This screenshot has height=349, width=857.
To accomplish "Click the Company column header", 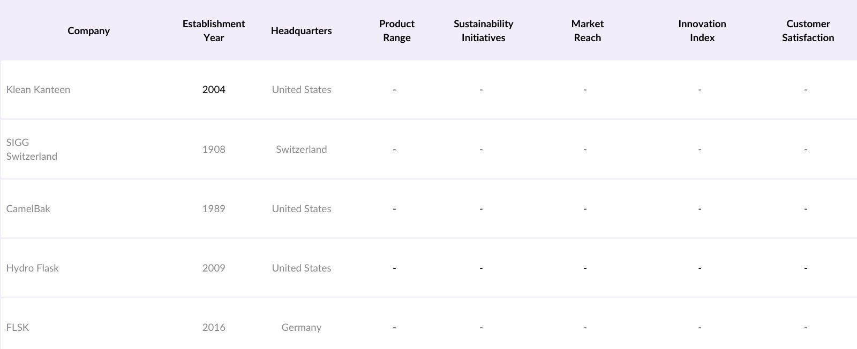I will 88,30.
